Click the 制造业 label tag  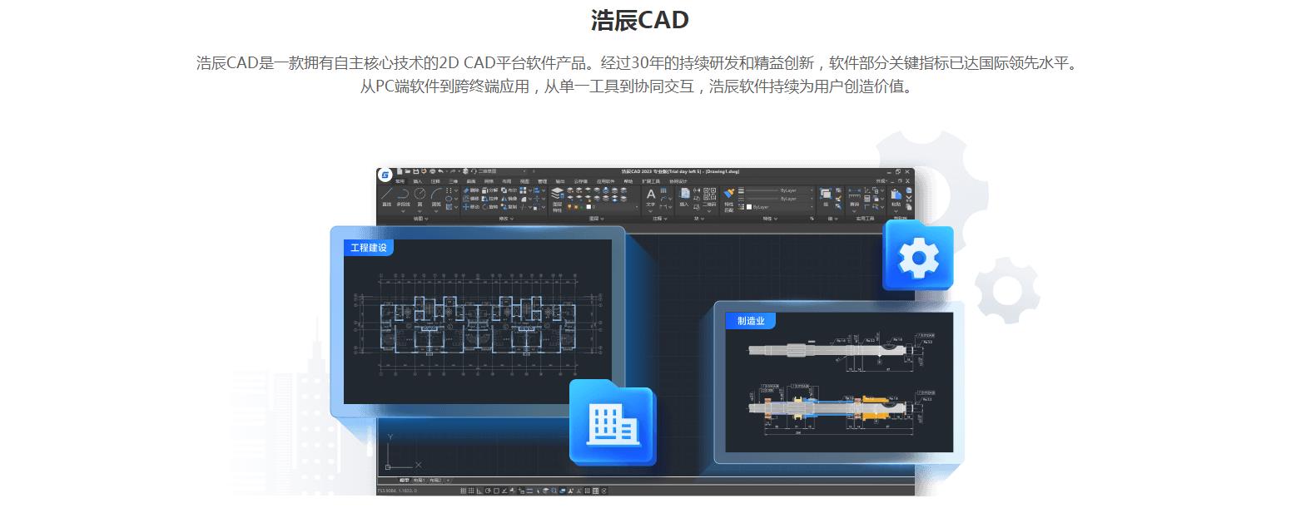coord(750,321)
